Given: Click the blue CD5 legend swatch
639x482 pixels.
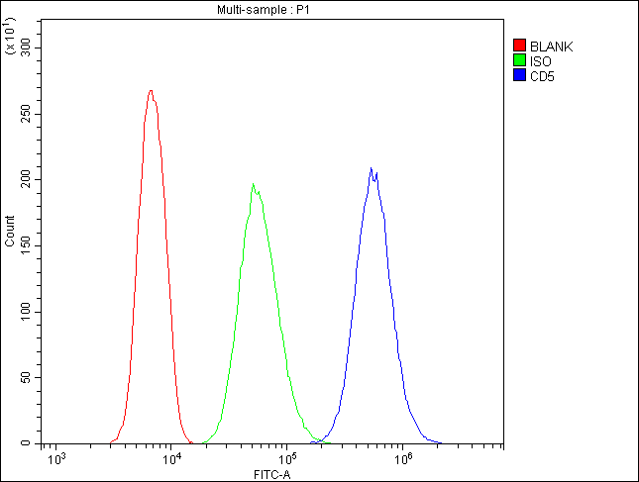Looking at the screenshot, I should click(519, 75).
